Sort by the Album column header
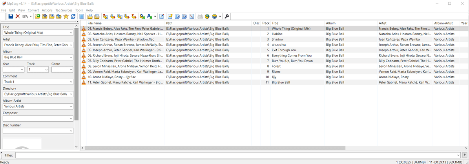This screenshot has height=164, width=469. [x=351, y=23]
